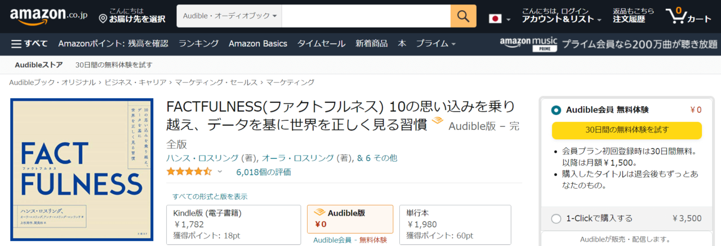Select the 1-Clickで購入する radio option
721x246 pixels.
click(x=557, y=218)
